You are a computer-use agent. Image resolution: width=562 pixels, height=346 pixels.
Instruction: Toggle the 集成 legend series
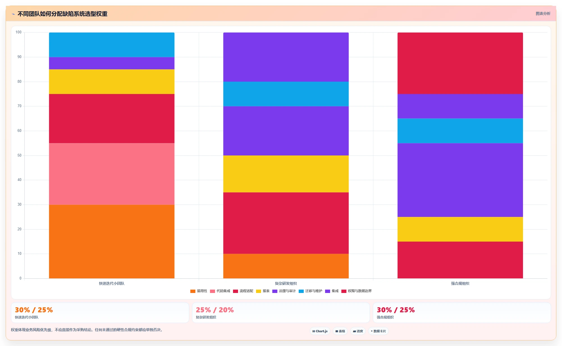tap(332, 291)
